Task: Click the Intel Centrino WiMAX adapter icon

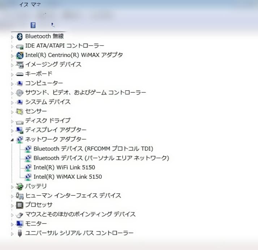Action: click(x=20, y=55)
